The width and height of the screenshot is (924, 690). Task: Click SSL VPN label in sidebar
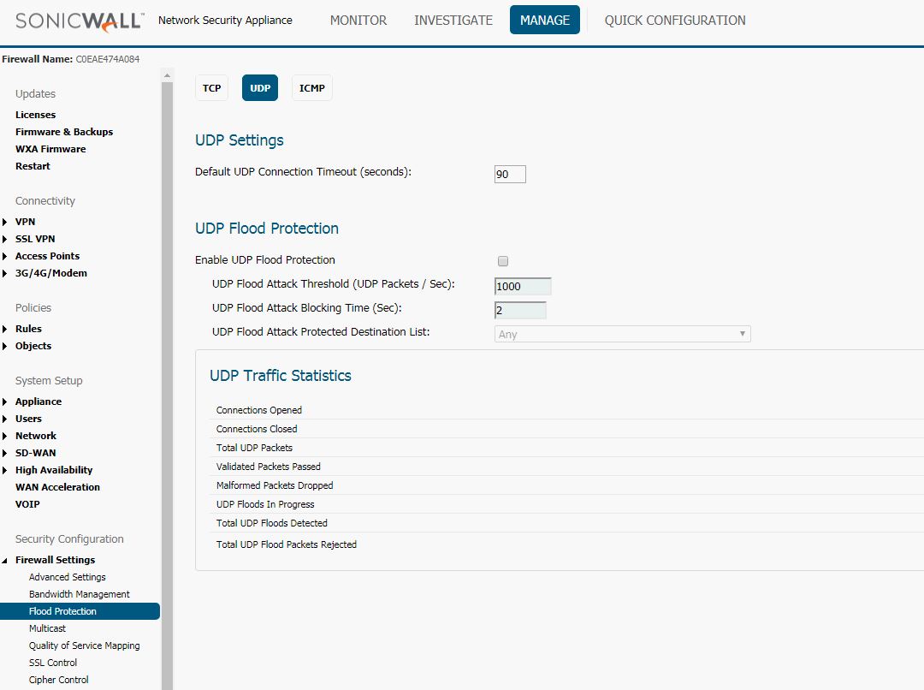click(35, 239)
